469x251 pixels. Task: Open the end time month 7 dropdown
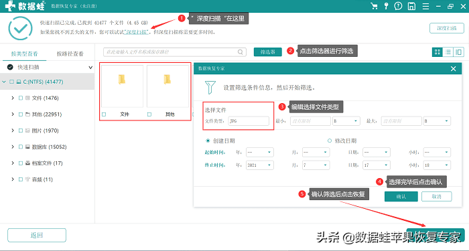316,165
